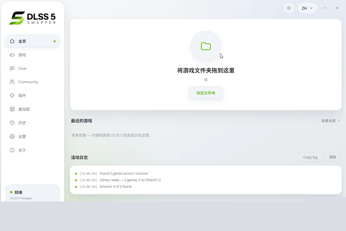
Task: Click the gamepad icon beside 游戏
Action: point(12,55)
